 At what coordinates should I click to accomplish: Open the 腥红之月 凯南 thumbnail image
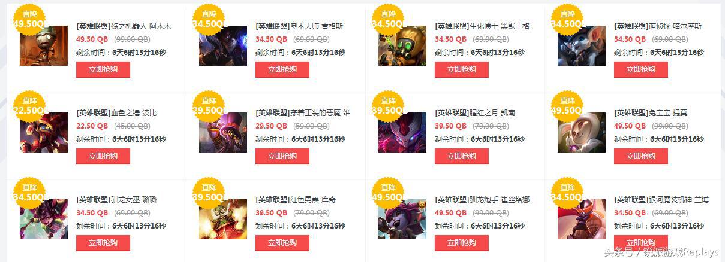pos(402,132)
